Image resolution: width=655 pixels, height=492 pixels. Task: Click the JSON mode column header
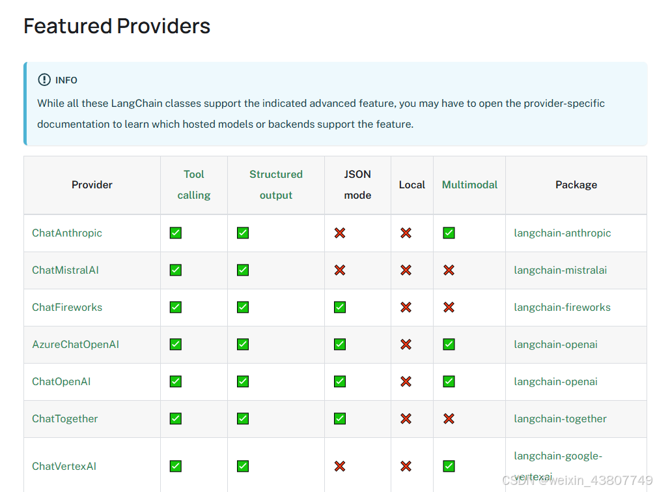pyautogui.click(x=357, y=185)
